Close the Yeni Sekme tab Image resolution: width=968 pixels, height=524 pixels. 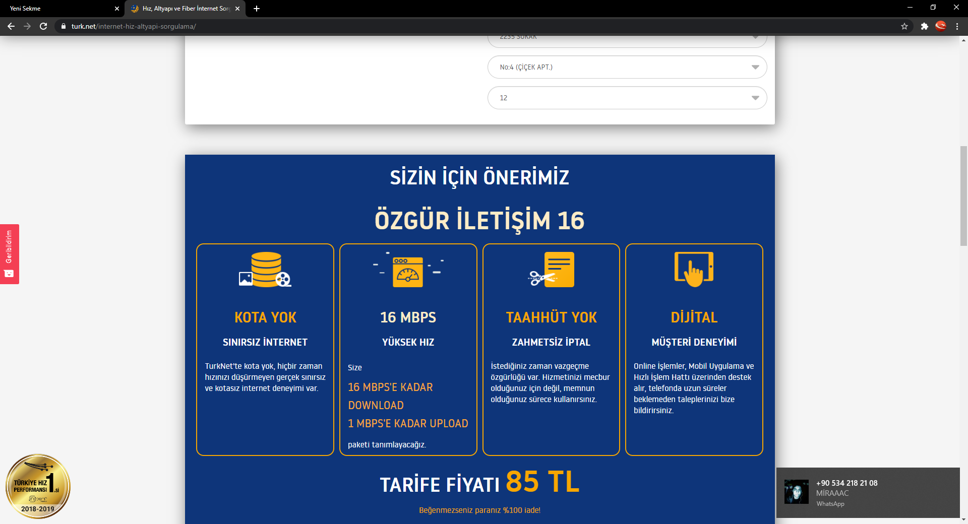point(117,9)
